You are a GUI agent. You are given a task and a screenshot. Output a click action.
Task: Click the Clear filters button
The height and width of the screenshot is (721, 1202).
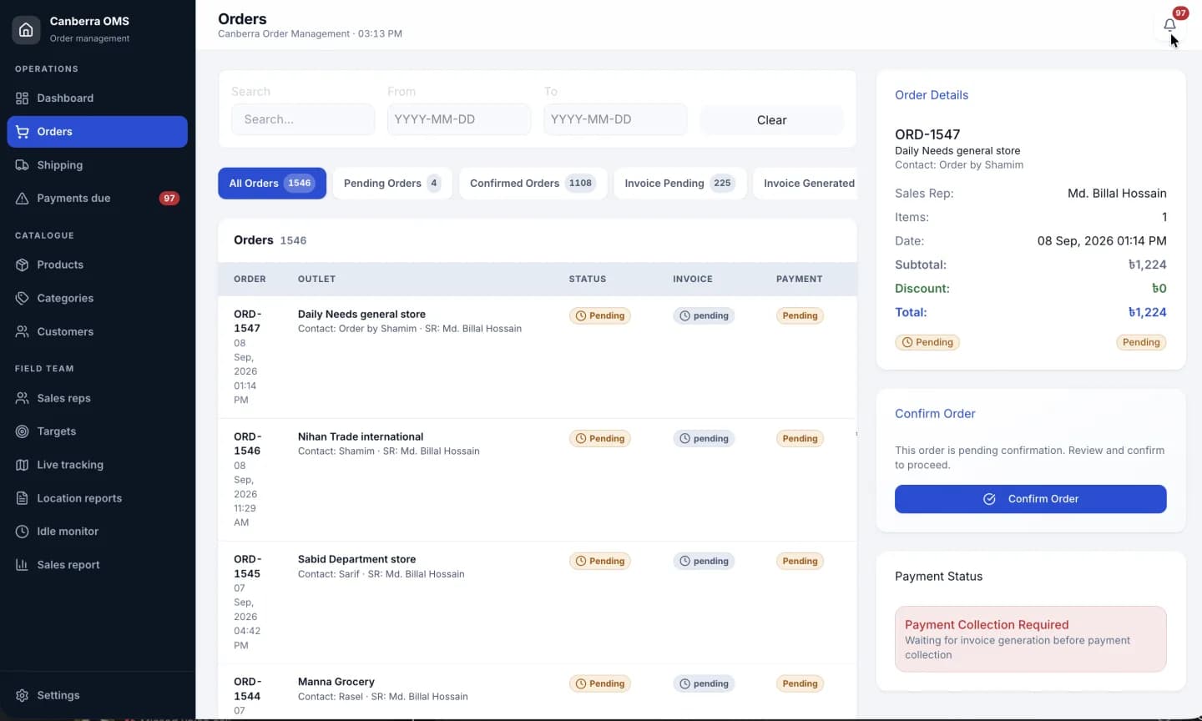[x=771, y=120]
